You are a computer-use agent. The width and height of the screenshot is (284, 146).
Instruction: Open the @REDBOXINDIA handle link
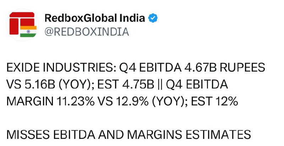pos(87,32)
